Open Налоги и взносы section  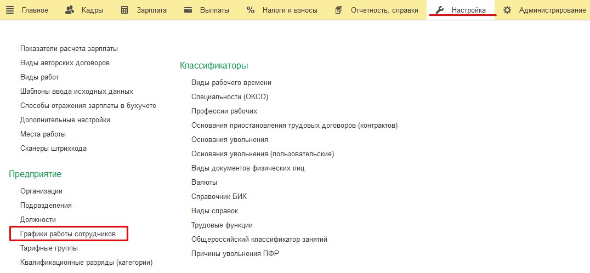(x=290, y=10)
